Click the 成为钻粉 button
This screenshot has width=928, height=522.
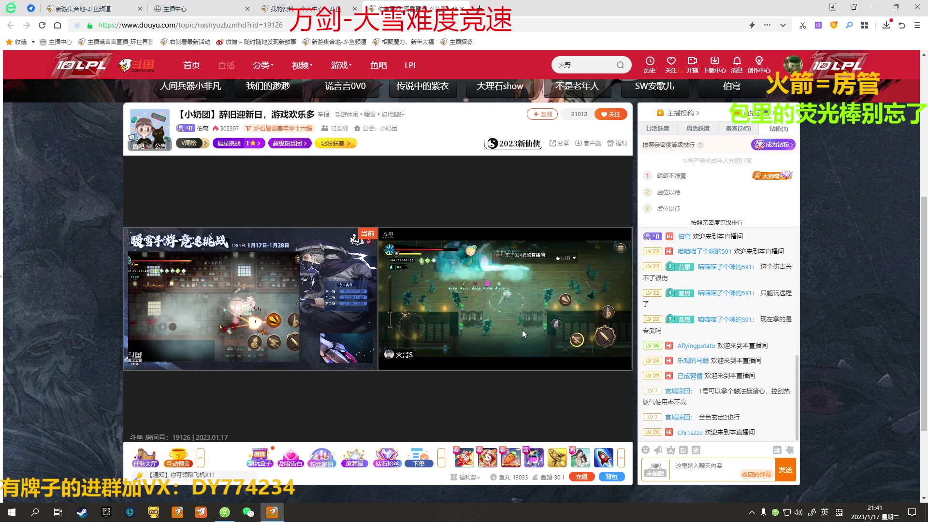(773, 145)
